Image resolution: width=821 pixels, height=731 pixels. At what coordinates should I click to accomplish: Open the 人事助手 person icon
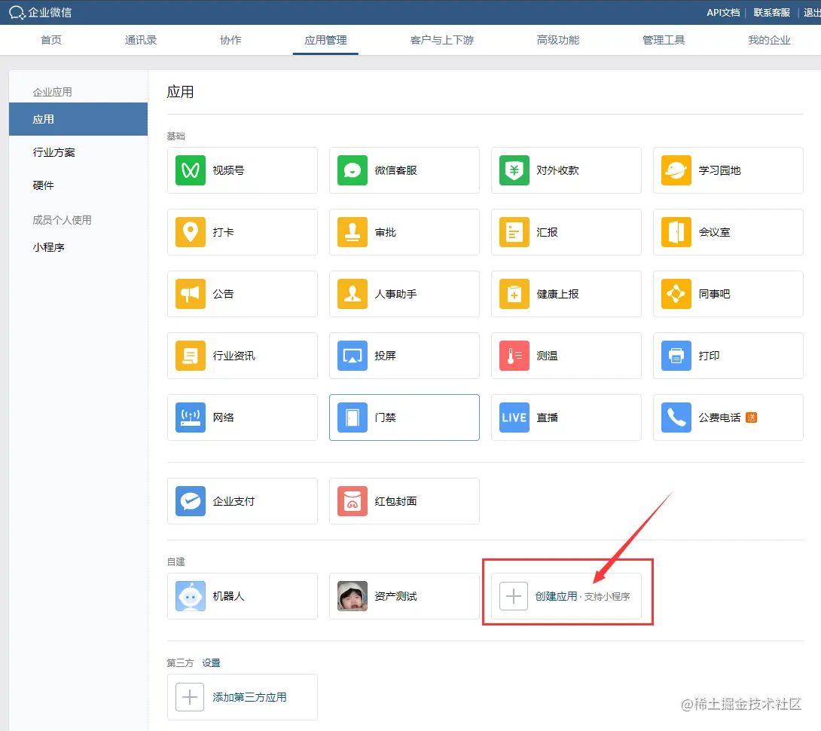pyautogui.click(x=353, y=294)
